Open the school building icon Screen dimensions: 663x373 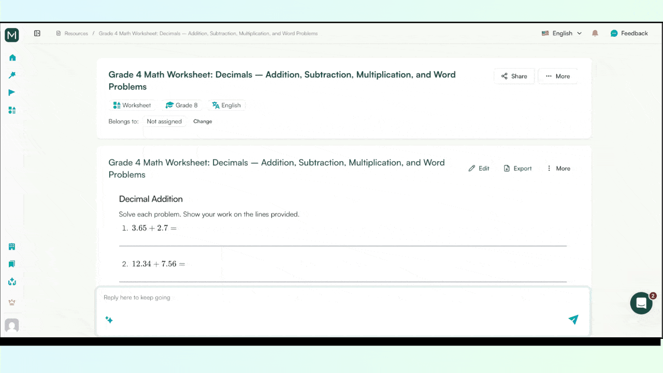pyautogui.click(x=12, y=247)
